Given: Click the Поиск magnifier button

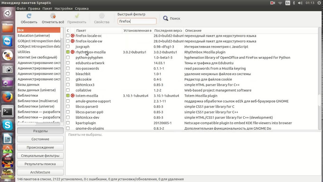Looking at the screenshot, I should point(171,18).
